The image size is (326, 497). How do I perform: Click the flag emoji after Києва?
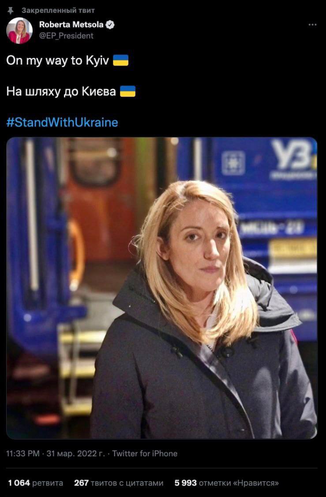128,91
